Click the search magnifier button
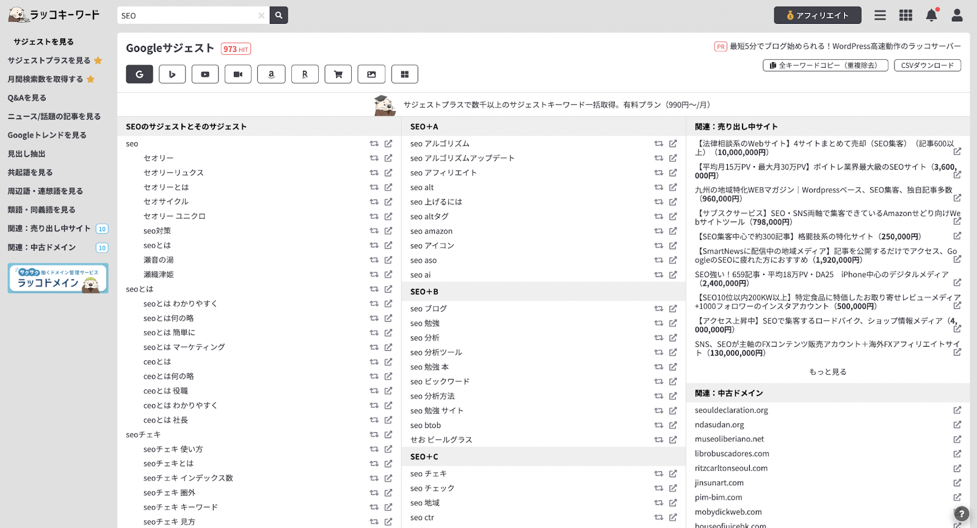The height and width of the screenshot is (528, 977). pyautogui.click(x=278, y=15)
